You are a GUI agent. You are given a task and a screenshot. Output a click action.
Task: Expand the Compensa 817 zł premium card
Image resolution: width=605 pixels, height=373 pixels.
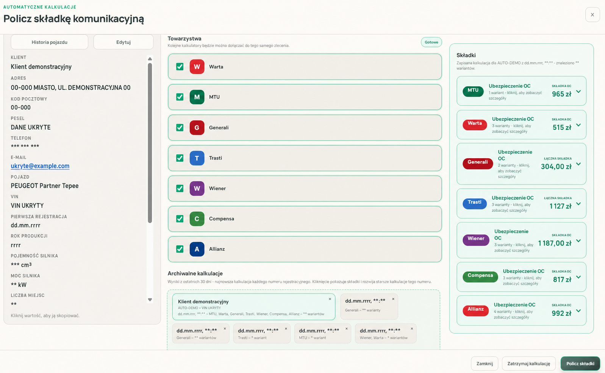click(x=578, y=277)
